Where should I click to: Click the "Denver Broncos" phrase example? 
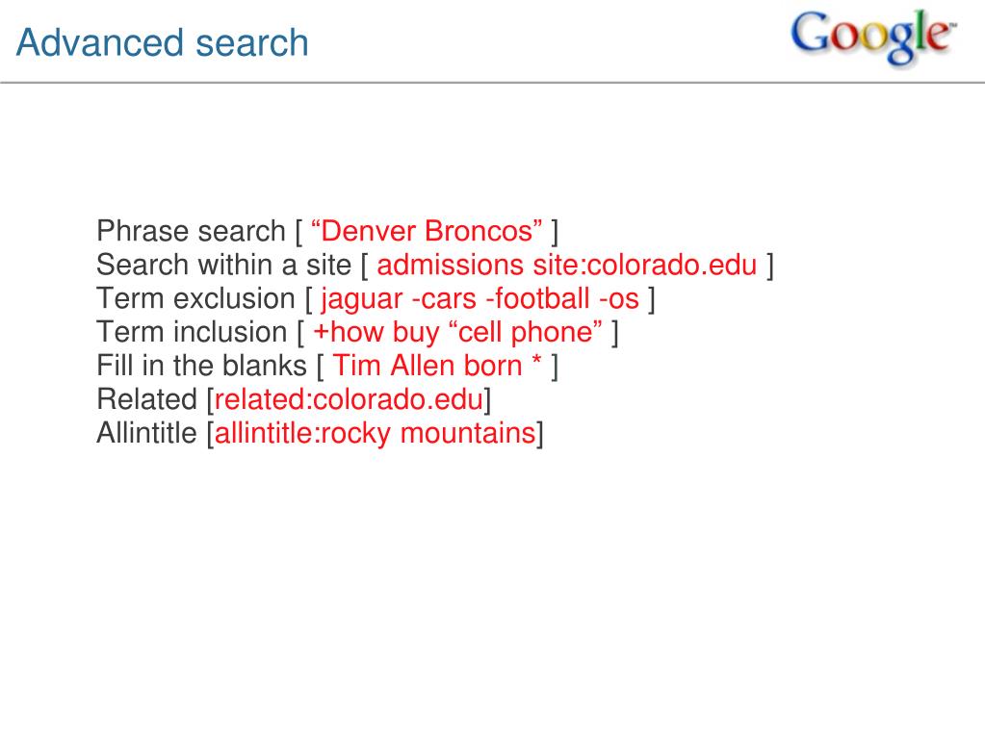click(x=427, y=231)
